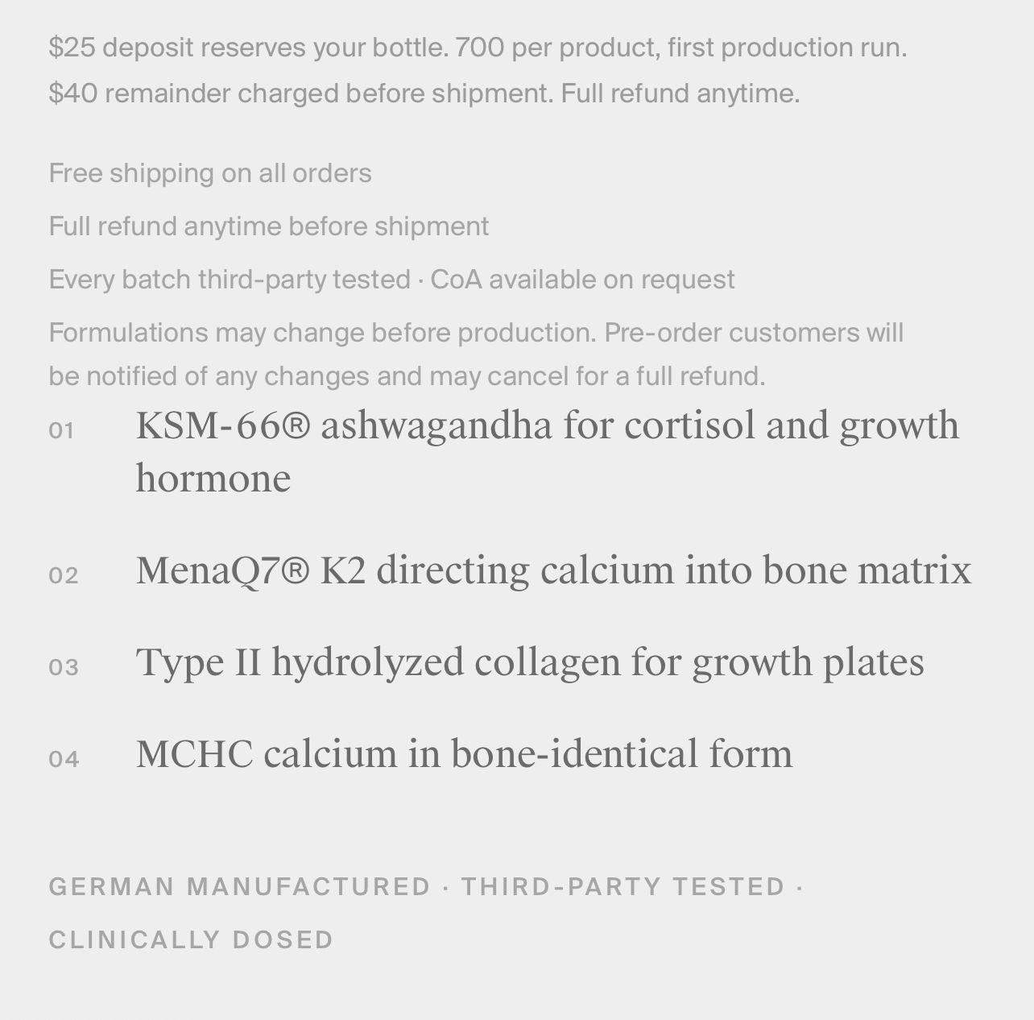
Task: Click the THIRD-PARTY TESTED uppercase label
Action: point(622,887)
